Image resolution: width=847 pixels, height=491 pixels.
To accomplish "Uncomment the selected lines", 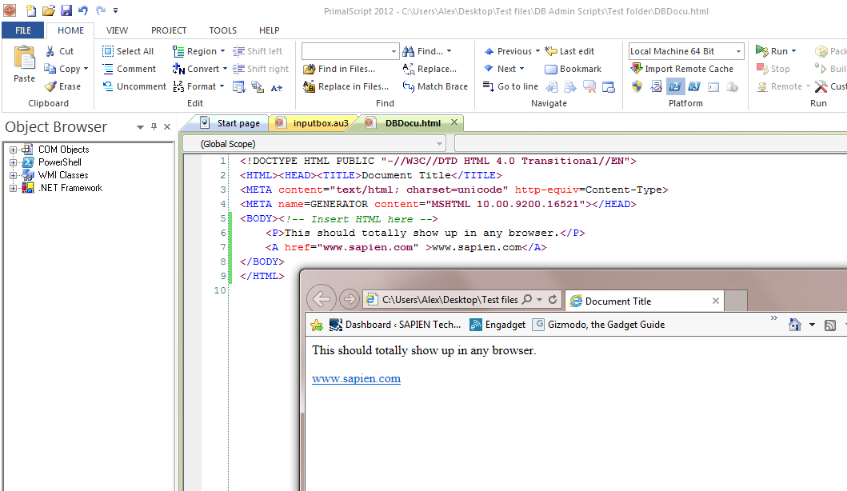I will point(134,86).
